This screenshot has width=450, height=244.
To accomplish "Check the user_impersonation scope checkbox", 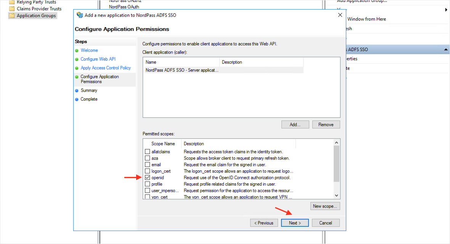I will point(147,191).
